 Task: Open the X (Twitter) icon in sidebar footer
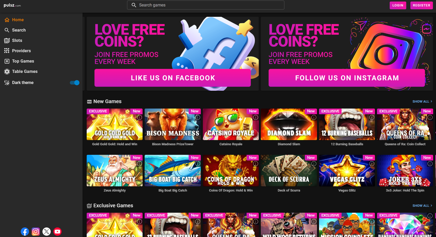tap(47, 232)
